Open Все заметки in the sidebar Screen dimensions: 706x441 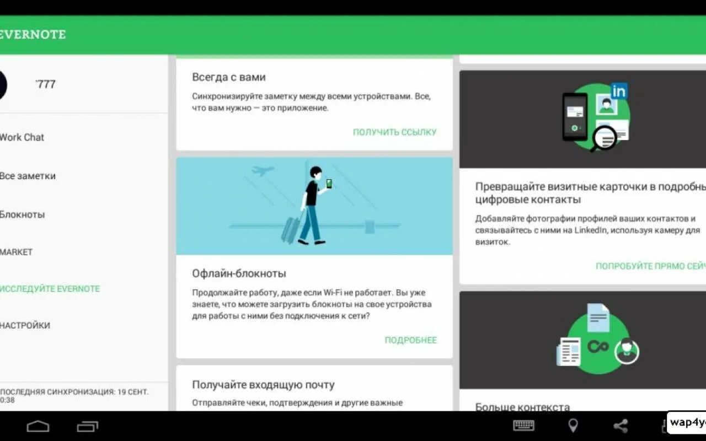(x=28, y=176)
